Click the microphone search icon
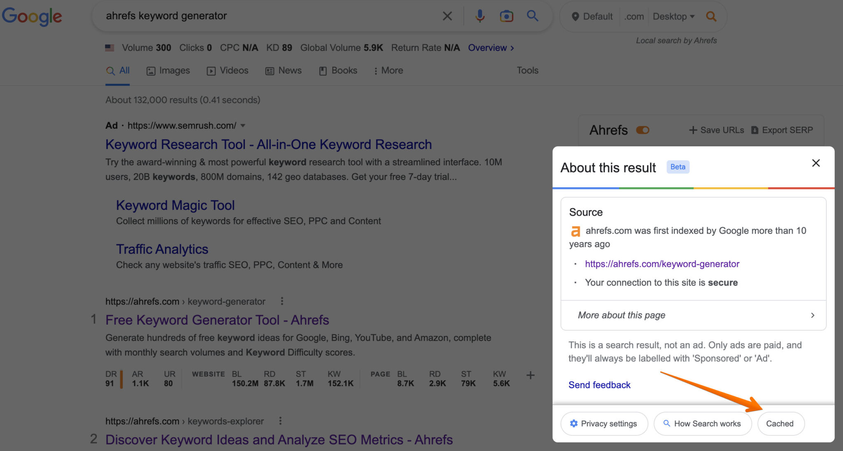 [480, 16]
